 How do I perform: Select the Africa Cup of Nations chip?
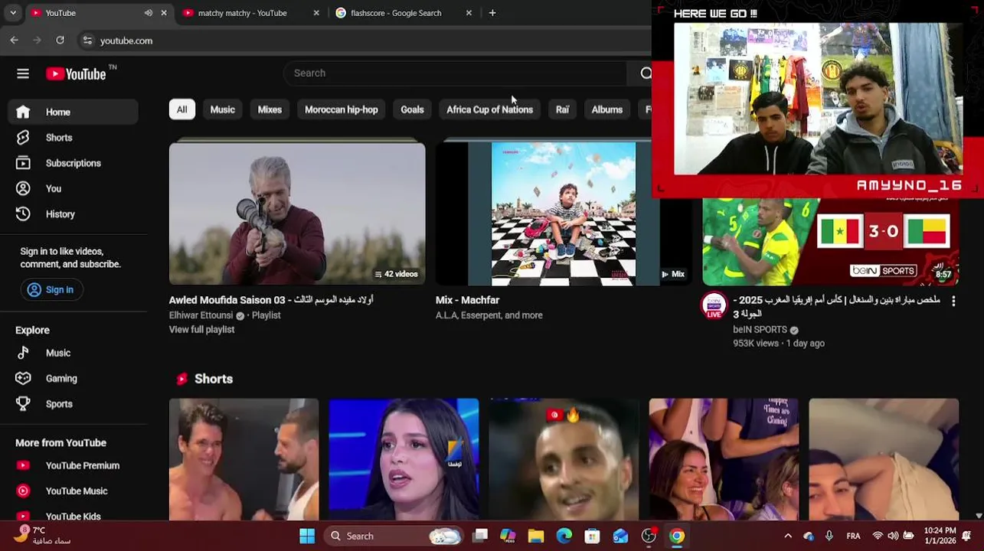(x=489, y=109)
